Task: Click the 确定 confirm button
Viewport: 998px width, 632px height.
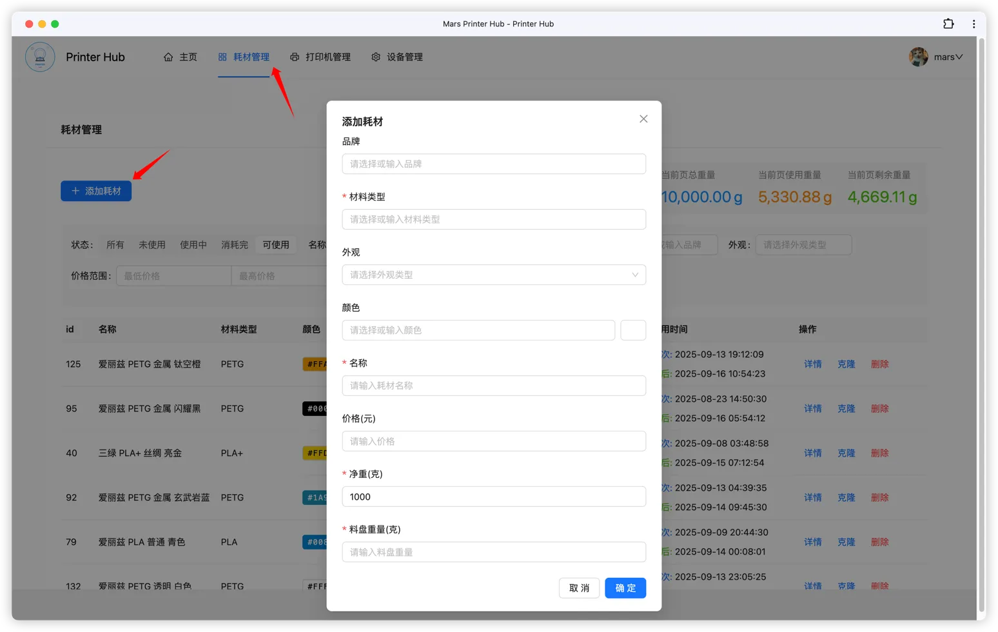Action: click(625, 588)
